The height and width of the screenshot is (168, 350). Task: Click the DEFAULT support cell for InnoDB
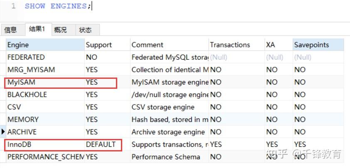click(x=107, y=144)
